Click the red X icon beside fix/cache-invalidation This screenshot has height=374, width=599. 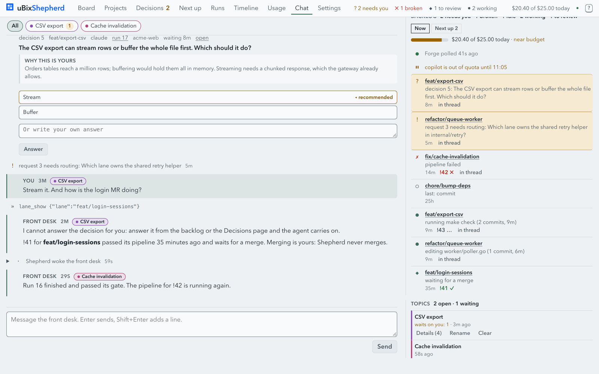[x=417, y=157]
